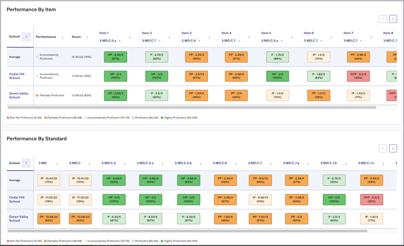Click Cedar Hill 3.MD.C.7 IP 9.58/13 cell

tap(260, 200)
